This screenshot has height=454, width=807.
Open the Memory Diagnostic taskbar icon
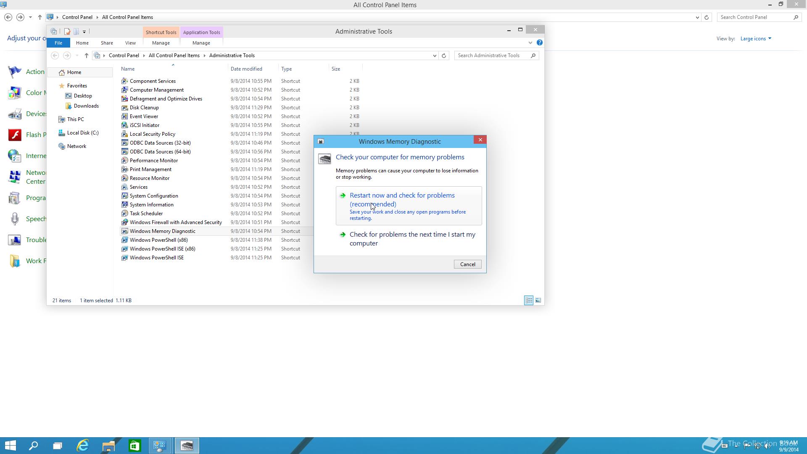(x=187, y=446)
